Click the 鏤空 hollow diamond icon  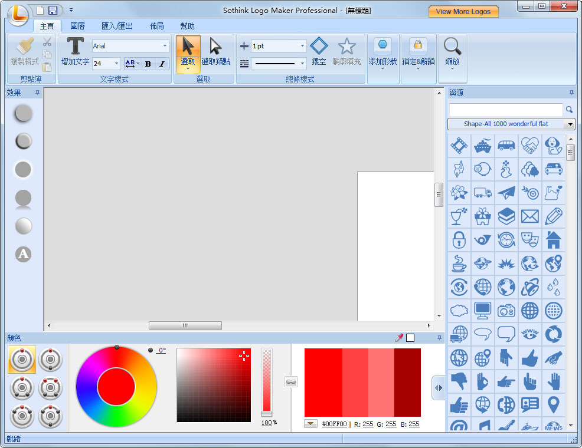click(x=319, y=51)
